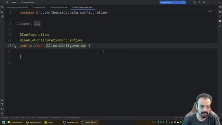Viewport: 222px width, 125px height.
Task: Click the thomasdacosta breadcrumb
Action: (x=43, y=118)
